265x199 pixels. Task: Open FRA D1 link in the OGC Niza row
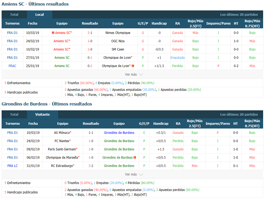(12, 41)
